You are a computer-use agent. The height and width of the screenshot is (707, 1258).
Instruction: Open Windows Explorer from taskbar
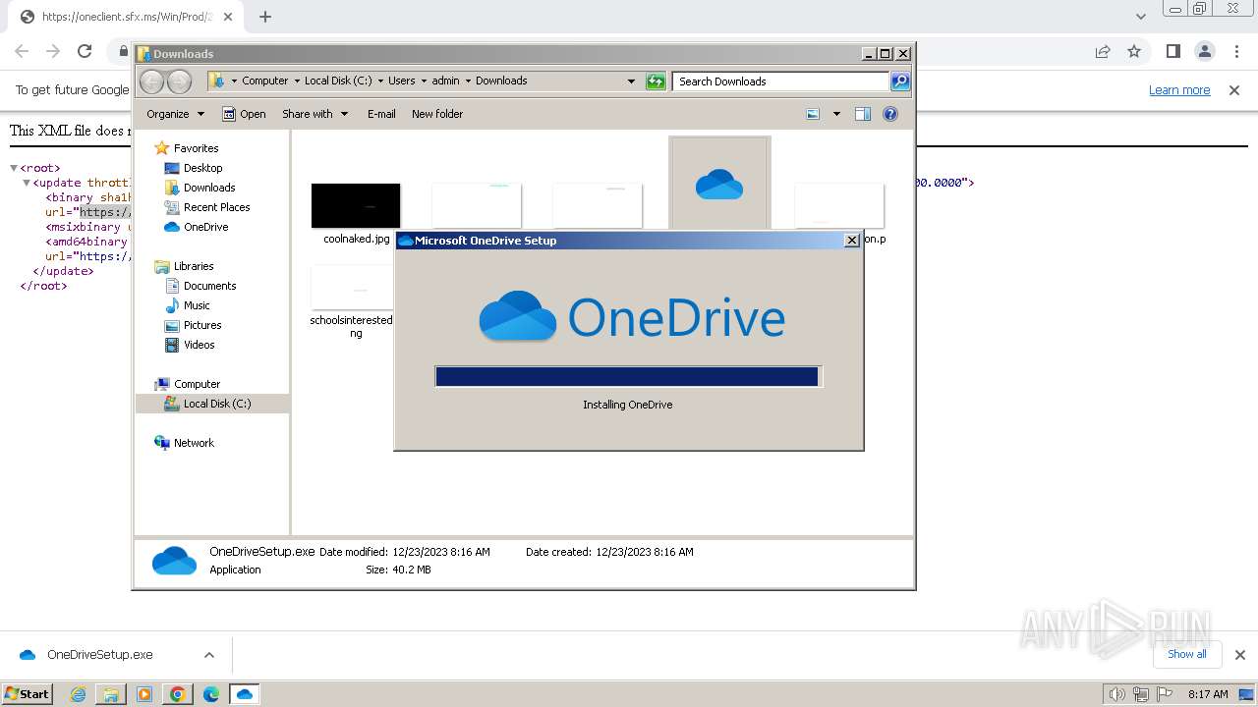coord(111,694)
